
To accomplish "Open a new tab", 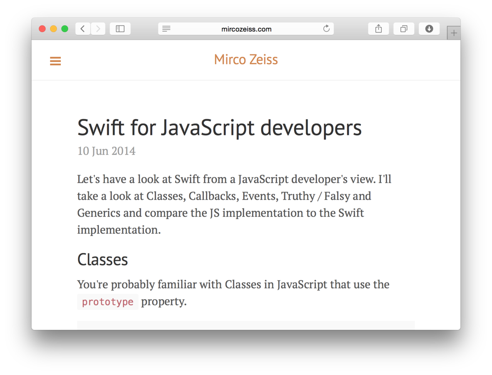I will (x=454, y=33).
